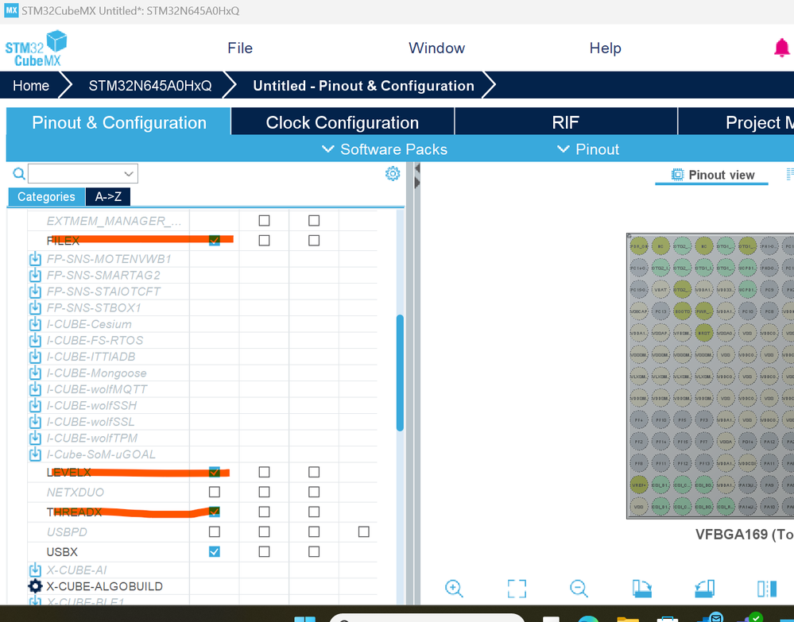794x622 pixels.
Task: Select the USBX row label
Action: 62,551
